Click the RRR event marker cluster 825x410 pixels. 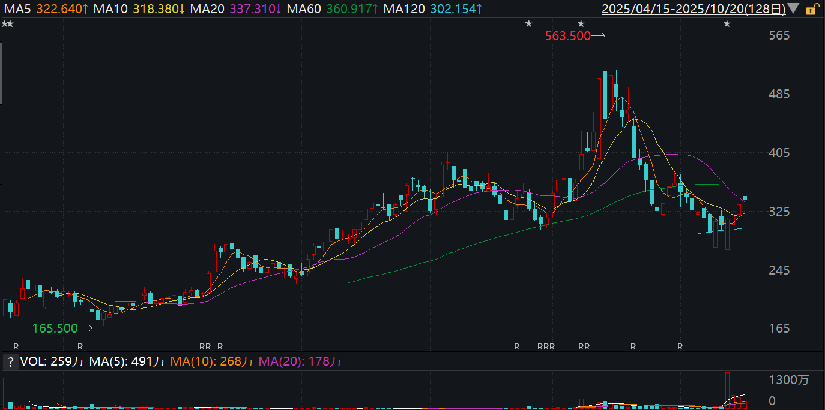click(546, 346)
